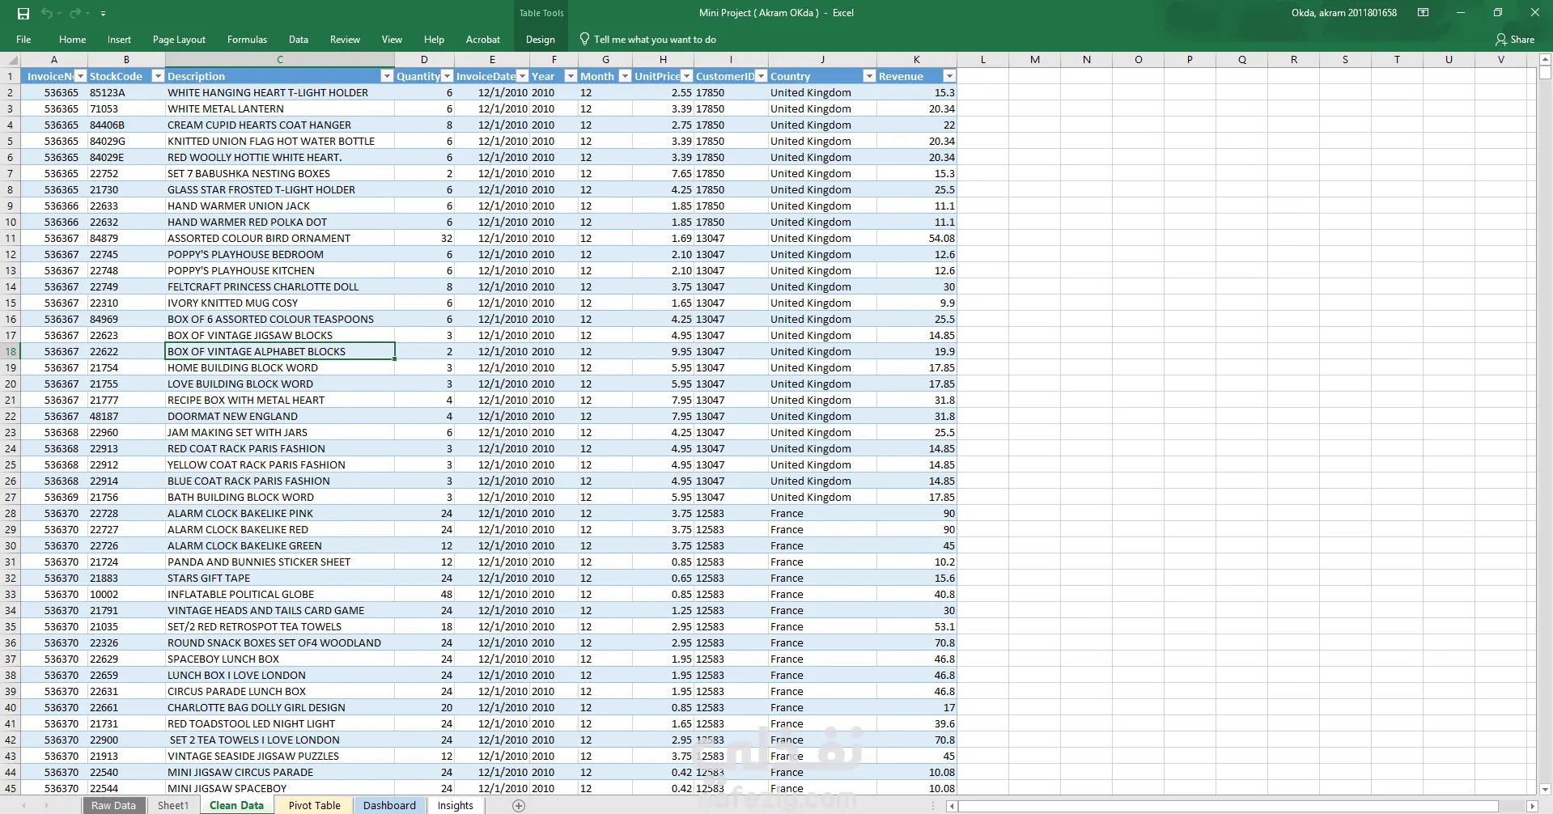The height and width of the screenshot is (814, 1553).
Task: Switch to the Dashboard sheet
Action: click(x=389, y=806)
